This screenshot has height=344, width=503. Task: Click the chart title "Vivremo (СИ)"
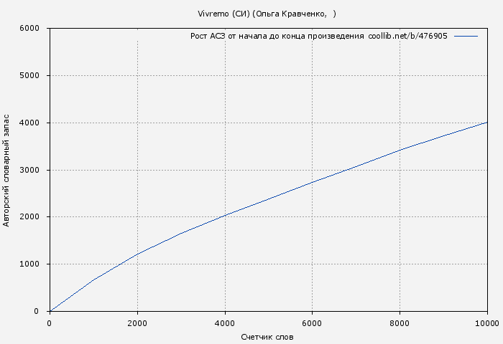223,14
